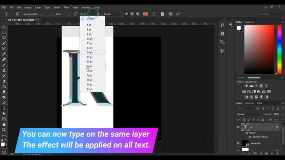Select the Eyedropper tool
Screen dimensions: 285x160
click(4, 54)
